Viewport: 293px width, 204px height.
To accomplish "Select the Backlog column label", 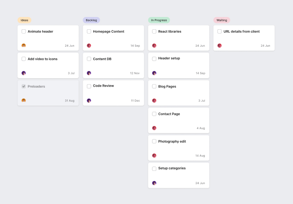I will 91,20.
